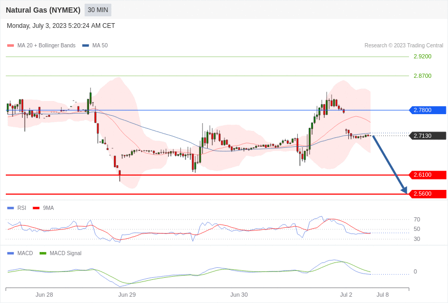448x303 pixels.
Task: Click the MACD Signal legend label
Action: tap(65, 254)
